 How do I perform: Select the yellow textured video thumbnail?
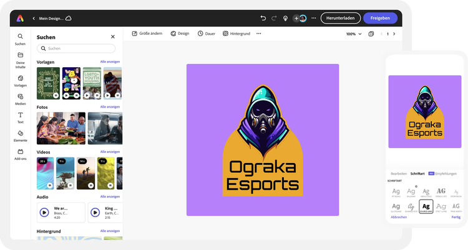105,174
